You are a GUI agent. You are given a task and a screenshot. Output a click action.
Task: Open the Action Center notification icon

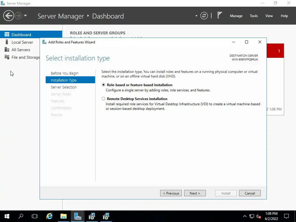click(x=286, y=216)
